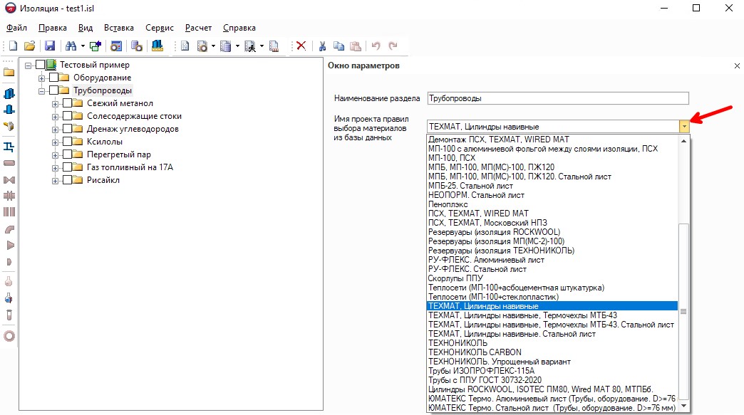The width and height of the screenshot is (744, 415).
Task: Launch search with the binoculars icon
Action: pos(71,46)
